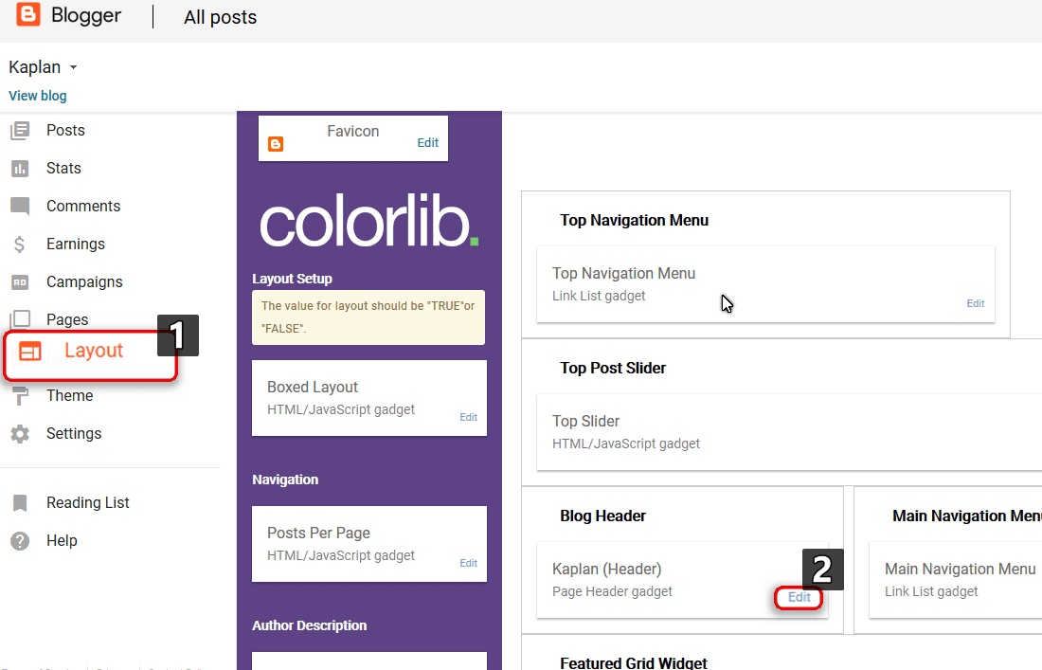The width and height of the screenshot is (1042, 670).
Task: Select the Stats bar-chart icon
Action: pyautogui.click(x=24, y=168)
